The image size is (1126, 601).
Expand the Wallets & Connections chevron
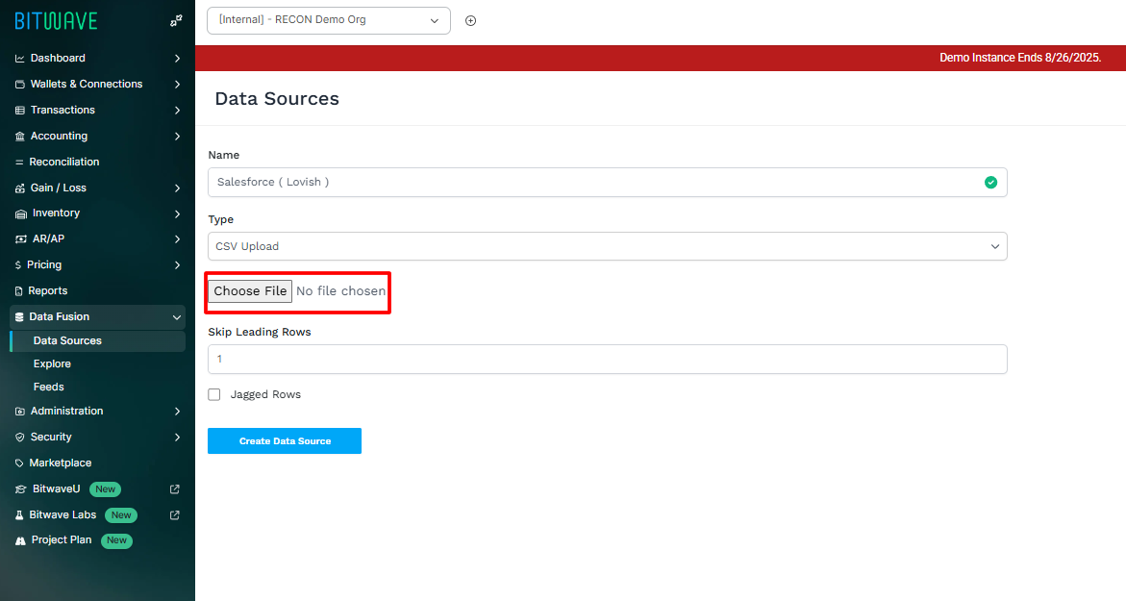pos(177,84)
